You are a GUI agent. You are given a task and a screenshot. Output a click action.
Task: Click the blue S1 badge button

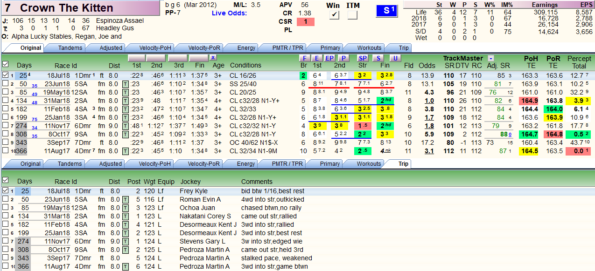pos(387,10)
